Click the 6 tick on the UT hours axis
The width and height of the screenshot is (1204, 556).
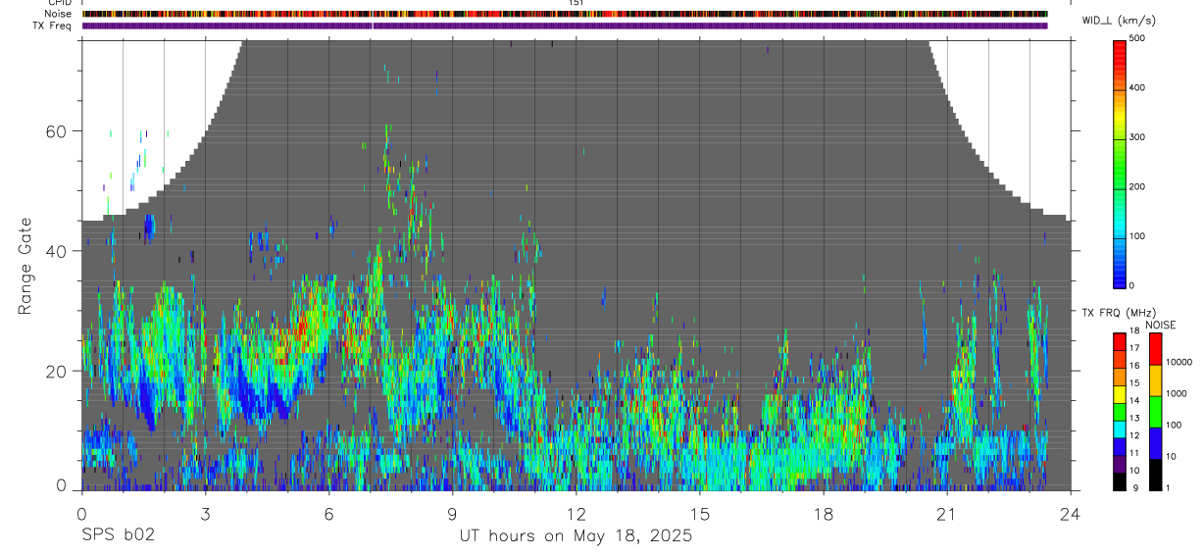pyautogui.click(x=328, y=513)
